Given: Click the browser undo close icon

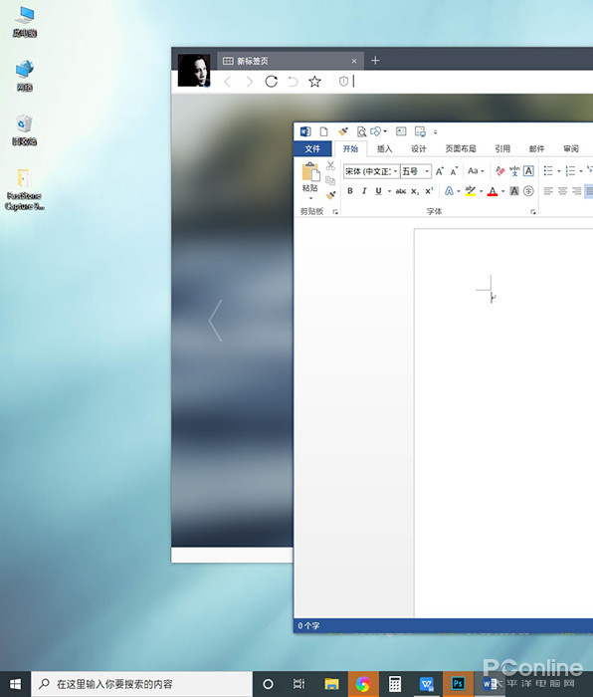Looking at the screenshot, I should 293,82.
